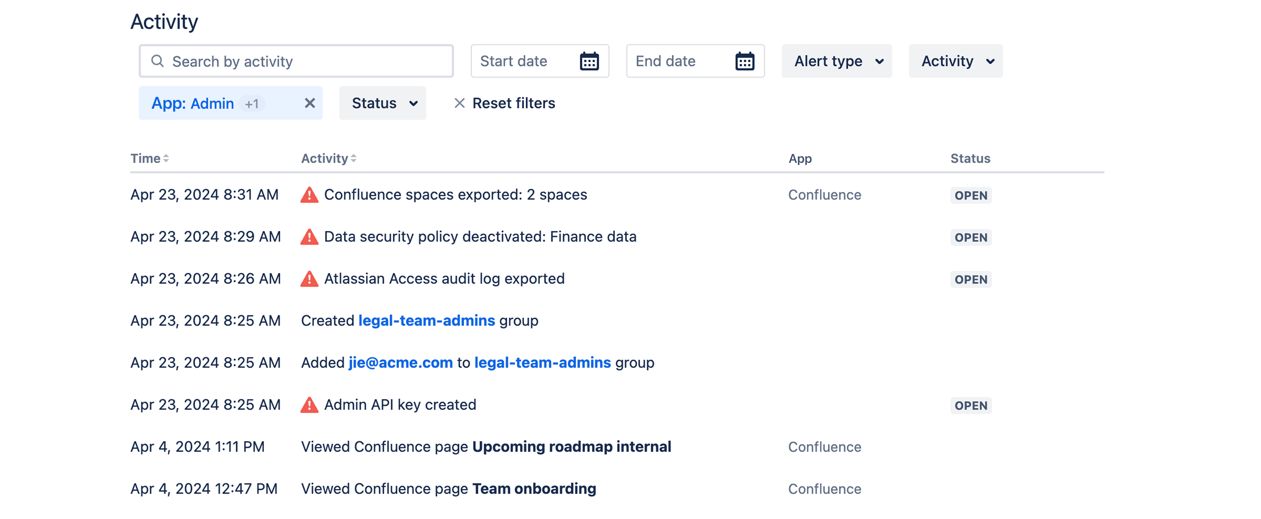The width and height of the screenshot is (1261, 519).
Task: Click warning icon for Data security policy deactivated
Action: pos(309,237)
